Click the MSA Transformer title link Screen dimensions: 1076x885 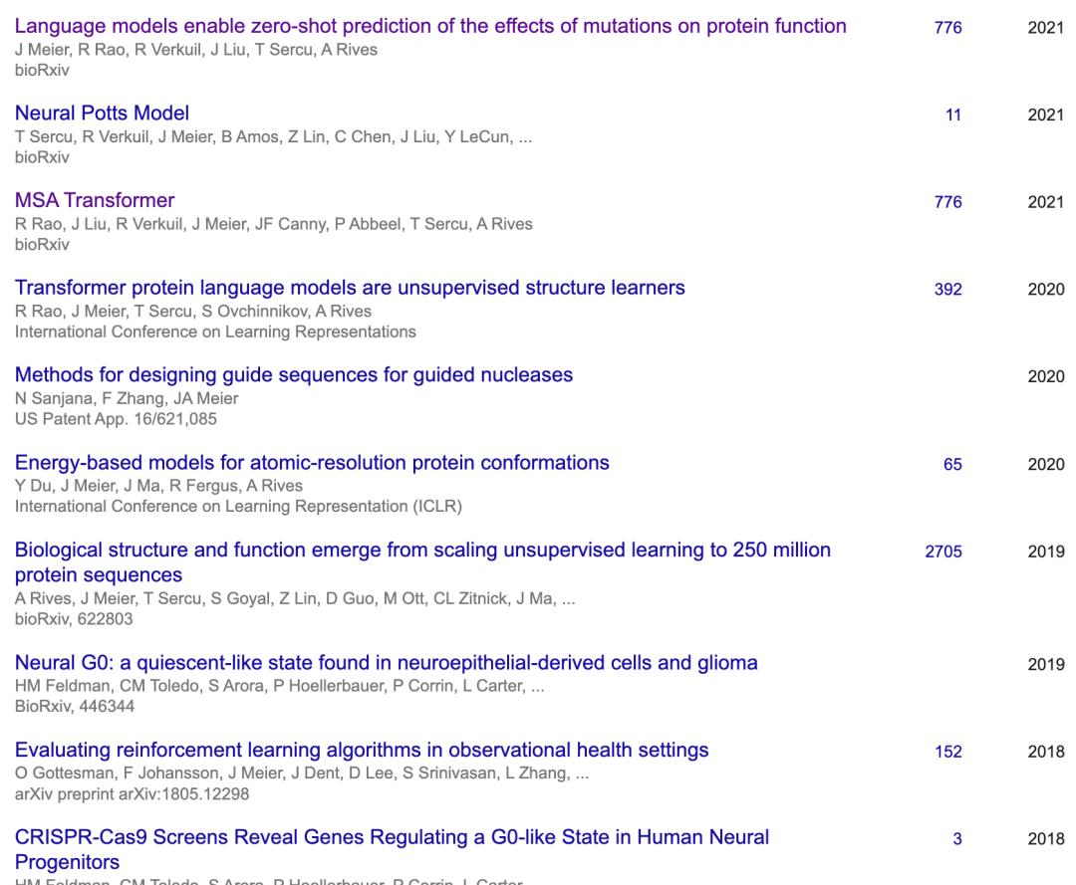(95, 201)
